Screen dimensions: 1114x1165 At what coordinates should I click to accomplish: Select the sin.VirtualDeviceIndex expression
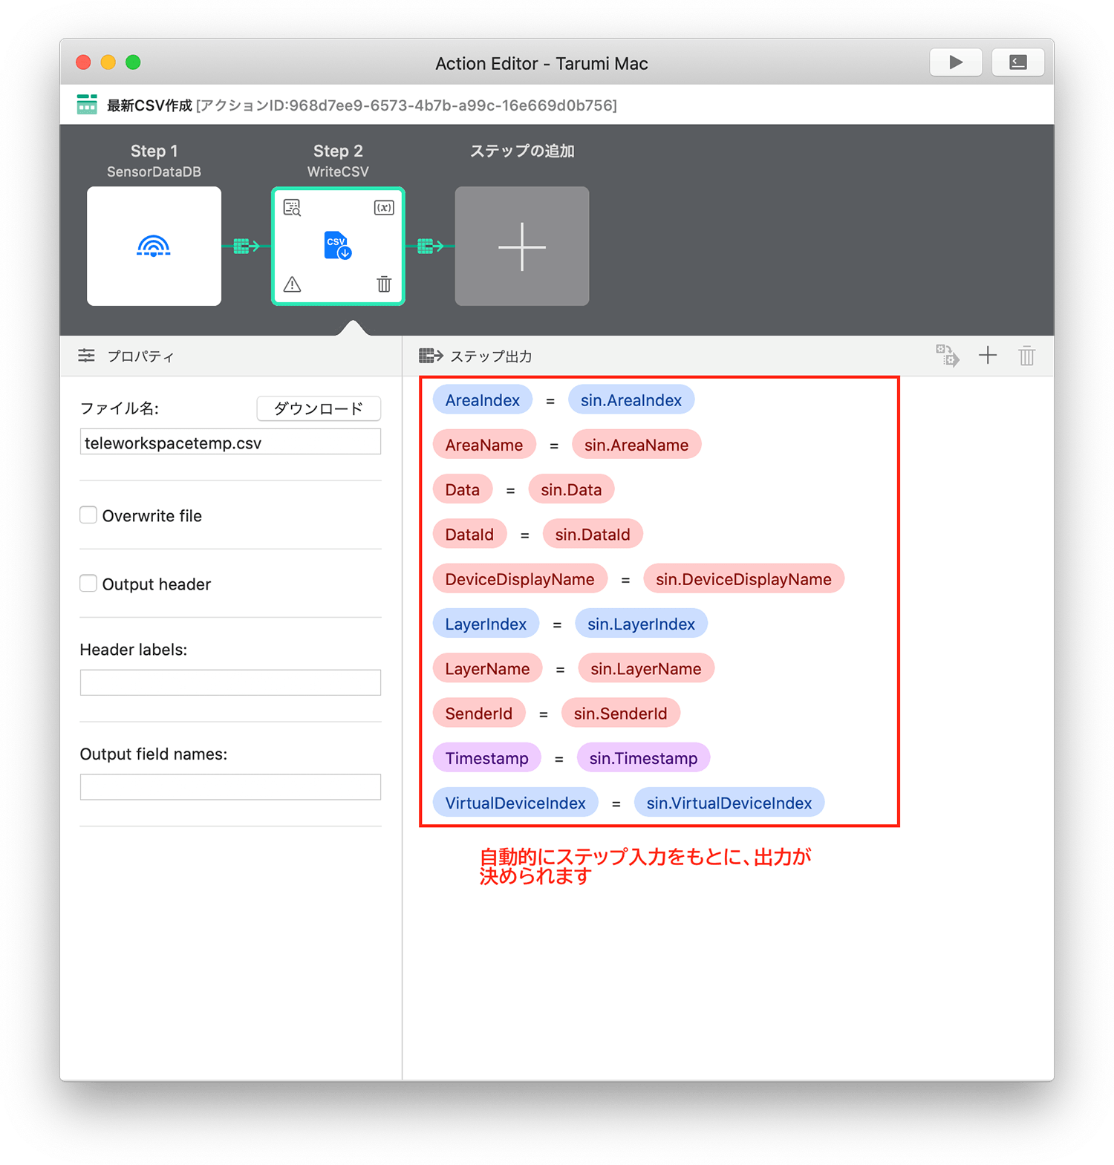[729, 803]
